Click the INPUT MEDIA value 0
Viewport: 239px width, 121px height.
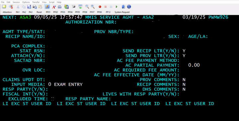coord(50,84)
